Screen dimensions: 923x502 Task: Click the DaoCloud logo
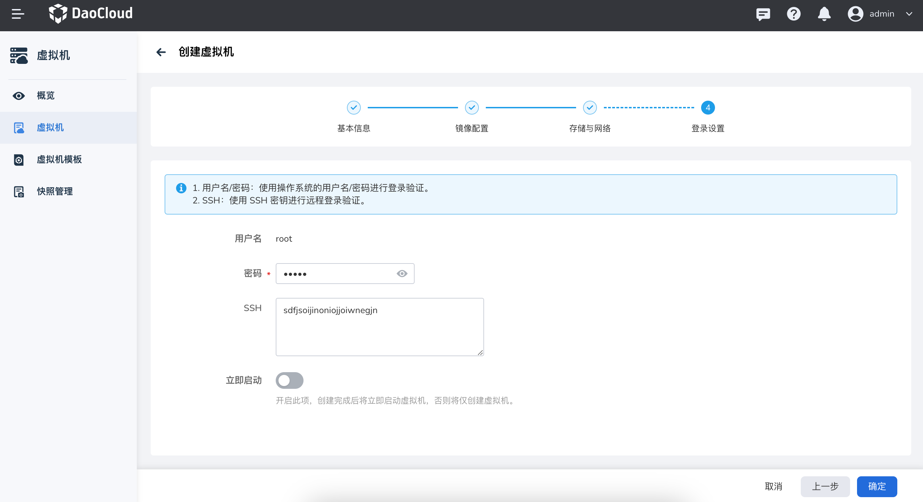point(91,14)
